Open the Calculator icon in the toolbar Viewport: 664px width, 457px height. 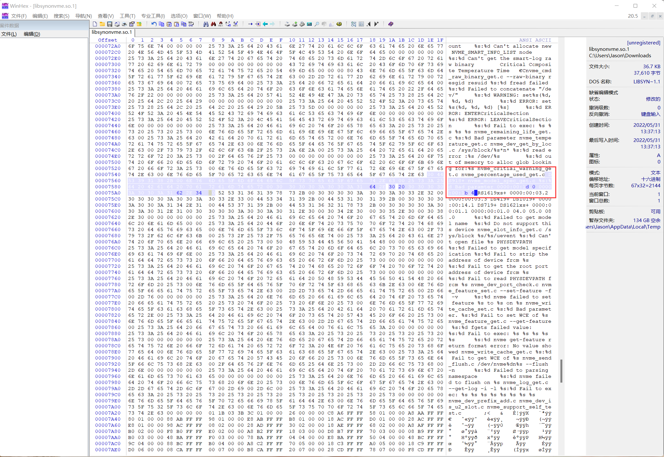(x=309, y=24)
